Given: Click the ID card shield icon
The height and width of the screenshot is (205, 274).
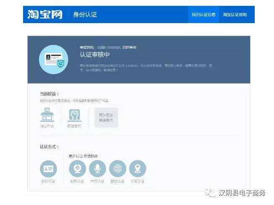Looking at the screenshot, I should point(54,60).
